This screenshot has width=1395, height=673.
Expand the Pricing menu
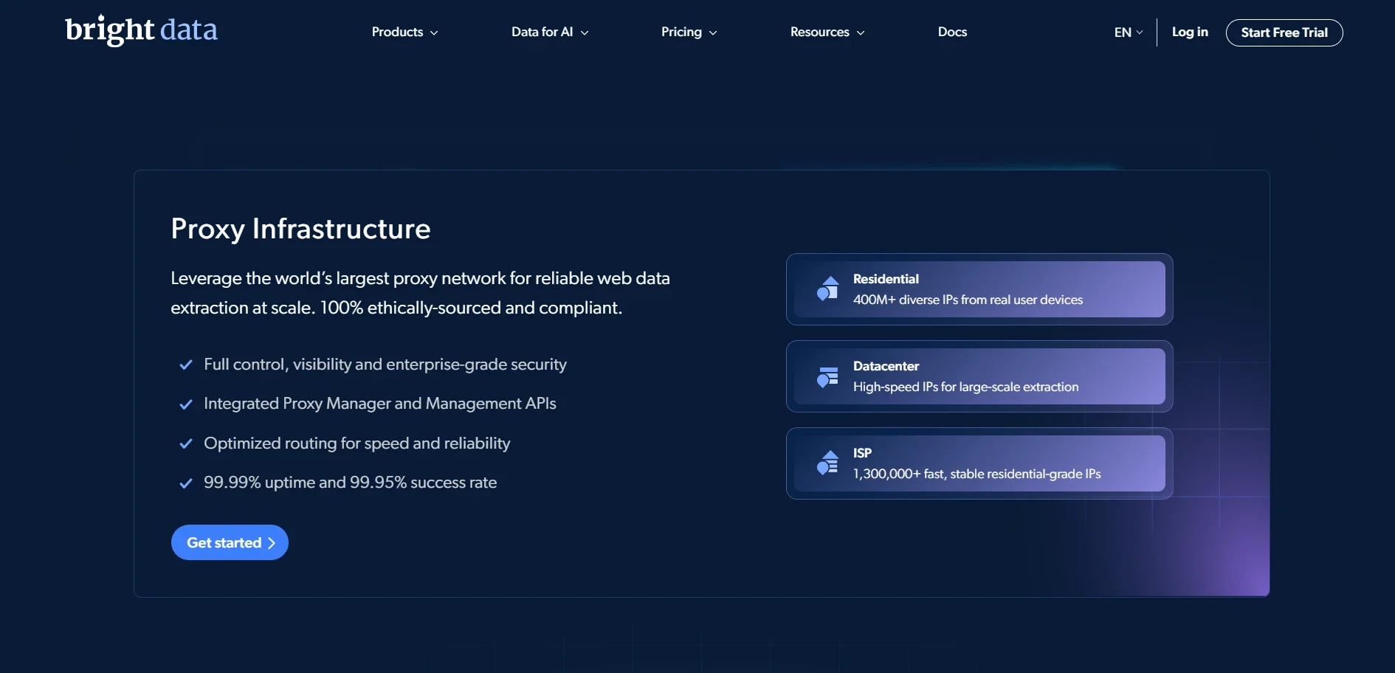pos(689,32)
